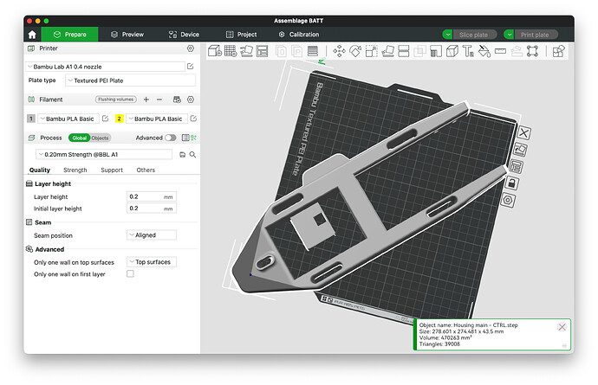Open filament 1 Bambu PLA Basic dropdown
Image resolution: width=598 pixels, height=385 pixels.
point(68,119)
